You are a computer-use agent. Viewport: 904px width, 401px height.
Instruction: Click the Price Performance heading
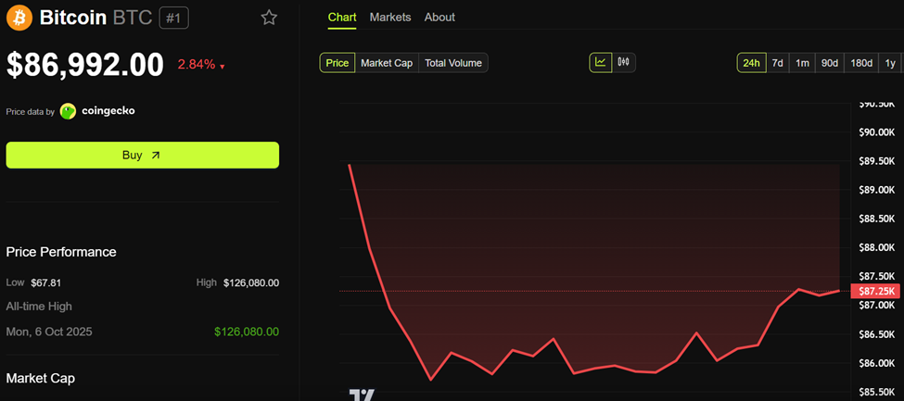click(x=61, y=252)
